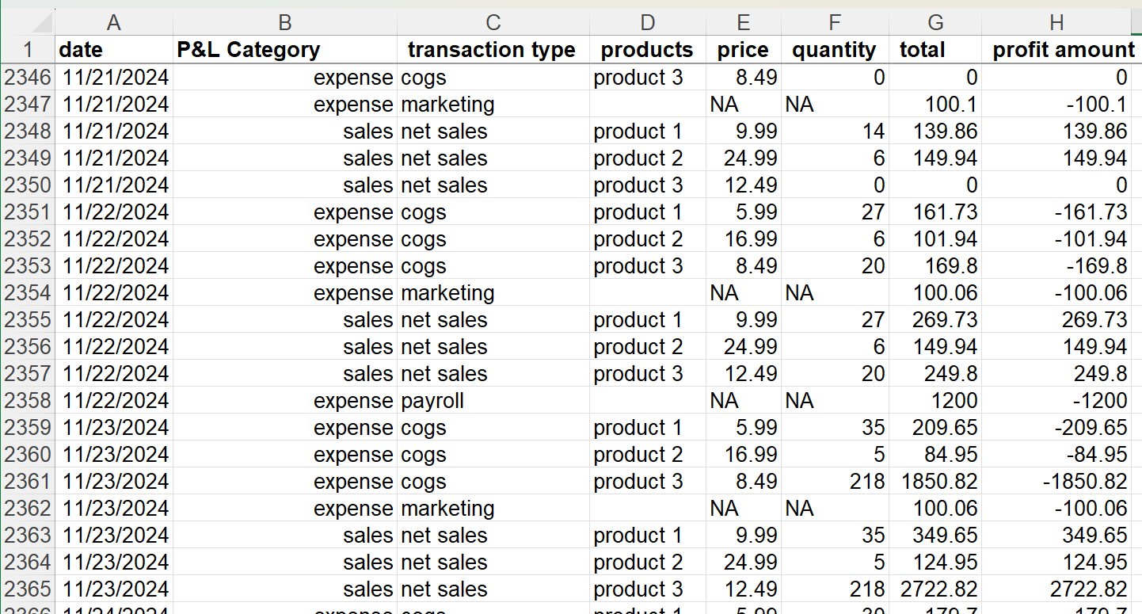
Task: Select row 2358 by its row number
Action: tap(26, 400)
